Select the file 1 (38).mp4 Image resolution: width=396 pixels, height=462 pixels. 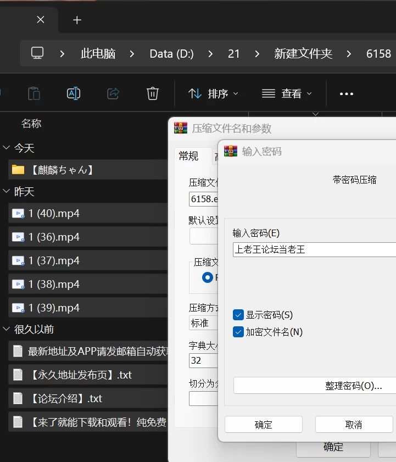[88, 284]
